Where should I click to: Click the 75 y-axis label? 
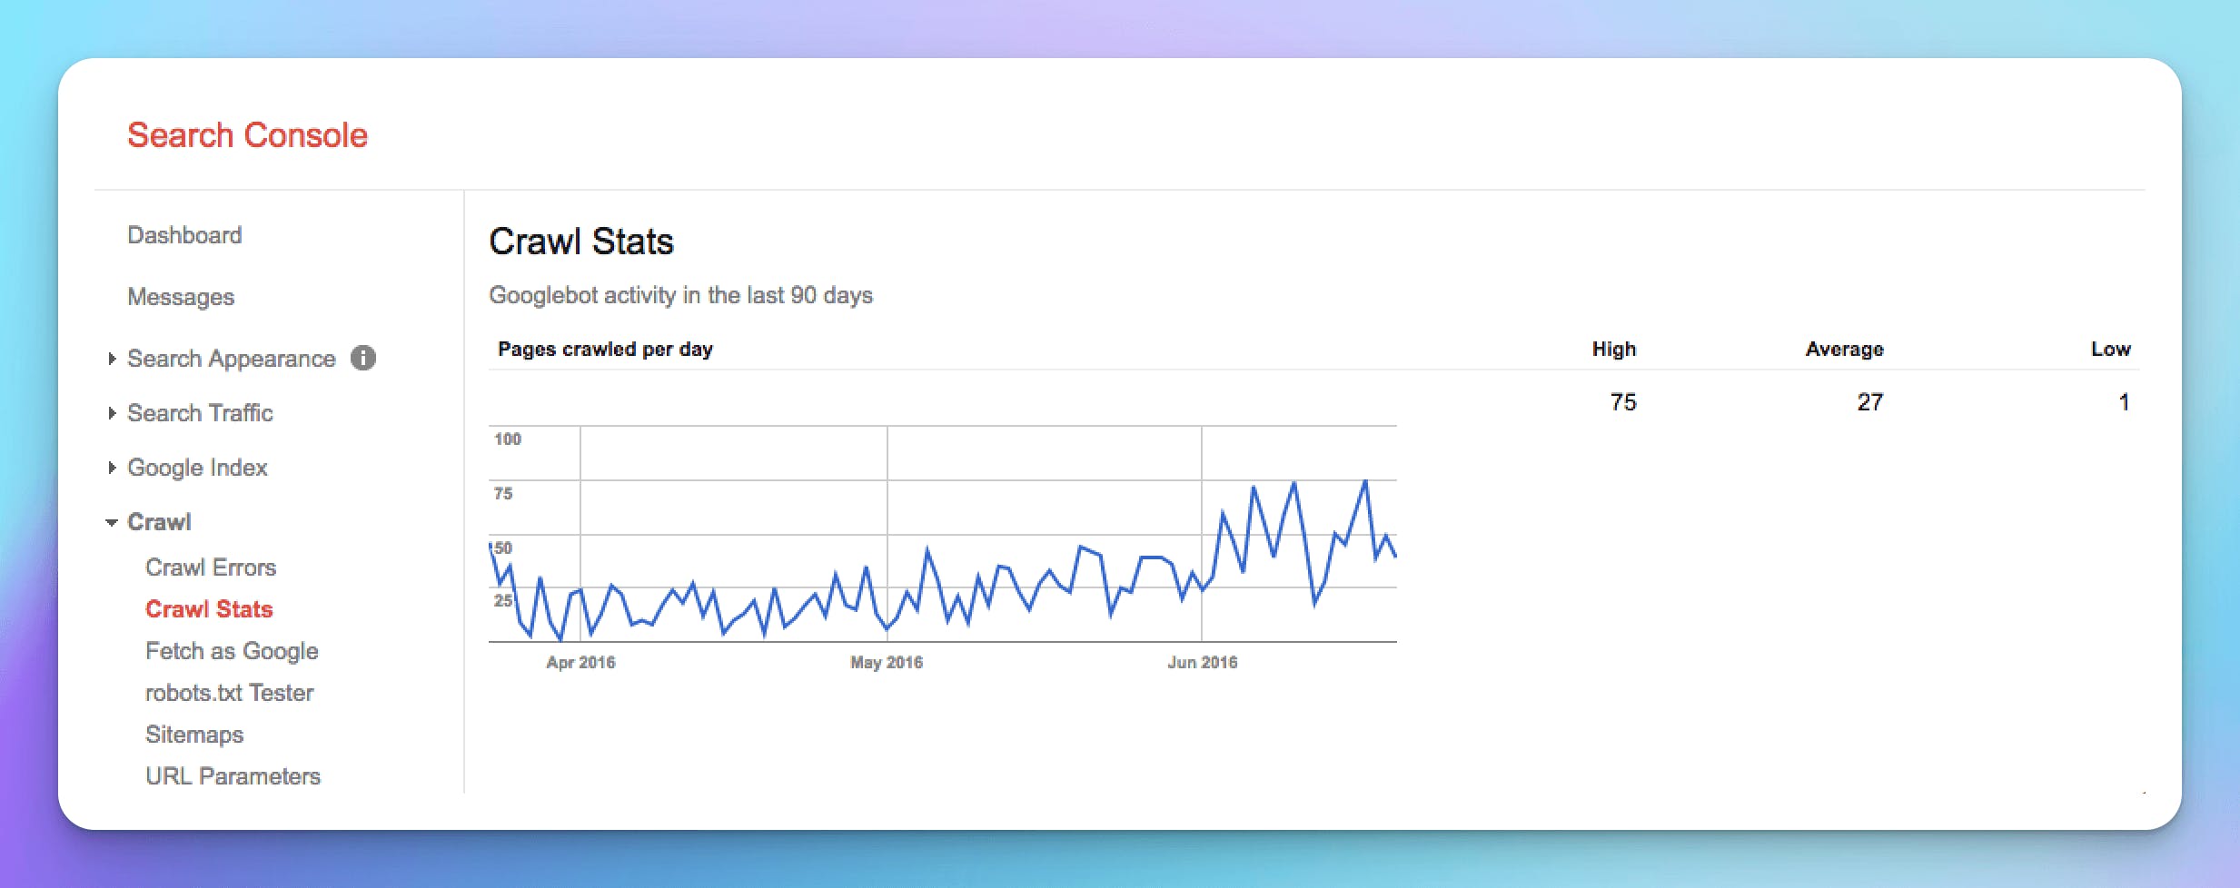tap(503, 494)
